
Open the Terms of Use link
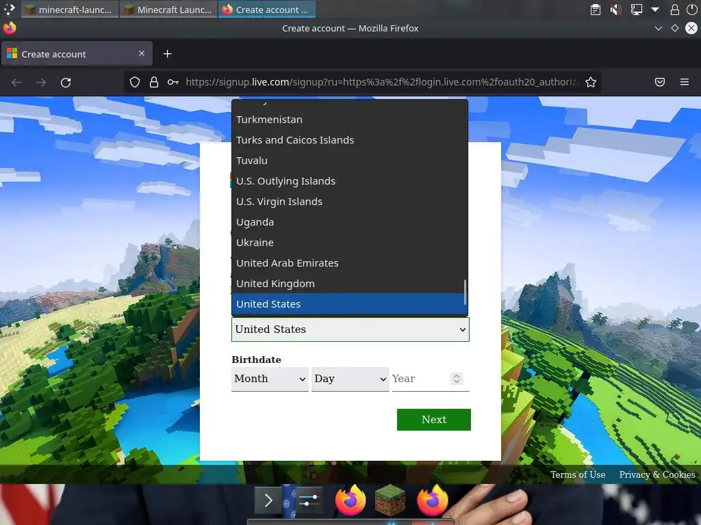pyautogui.click(x=578, y=474)
